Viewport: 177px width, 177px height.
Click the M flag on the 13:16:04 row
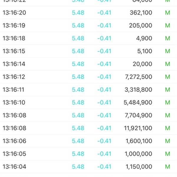pyautogui.click(x=168, y=167)
